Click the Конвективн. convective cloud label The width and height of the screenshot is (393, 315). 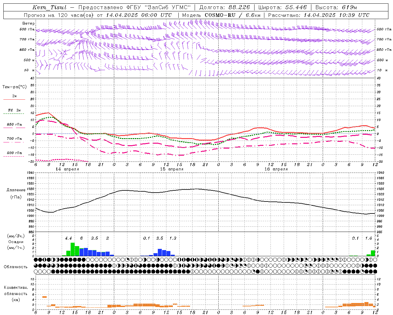click(16, 288)
